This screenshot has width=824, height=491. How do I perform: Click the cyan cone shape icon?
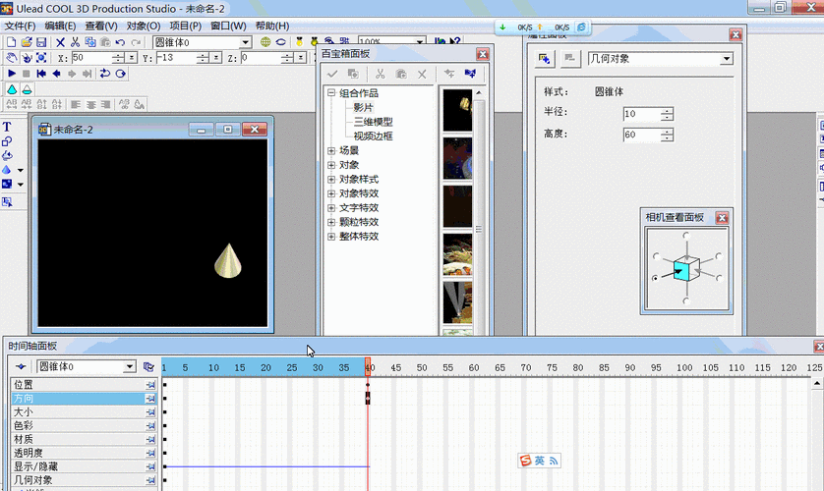pyautogui.click(x=12, y=89)
